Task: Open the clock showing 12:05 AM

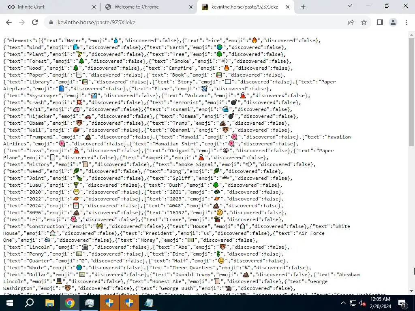Action: [380, 303]
